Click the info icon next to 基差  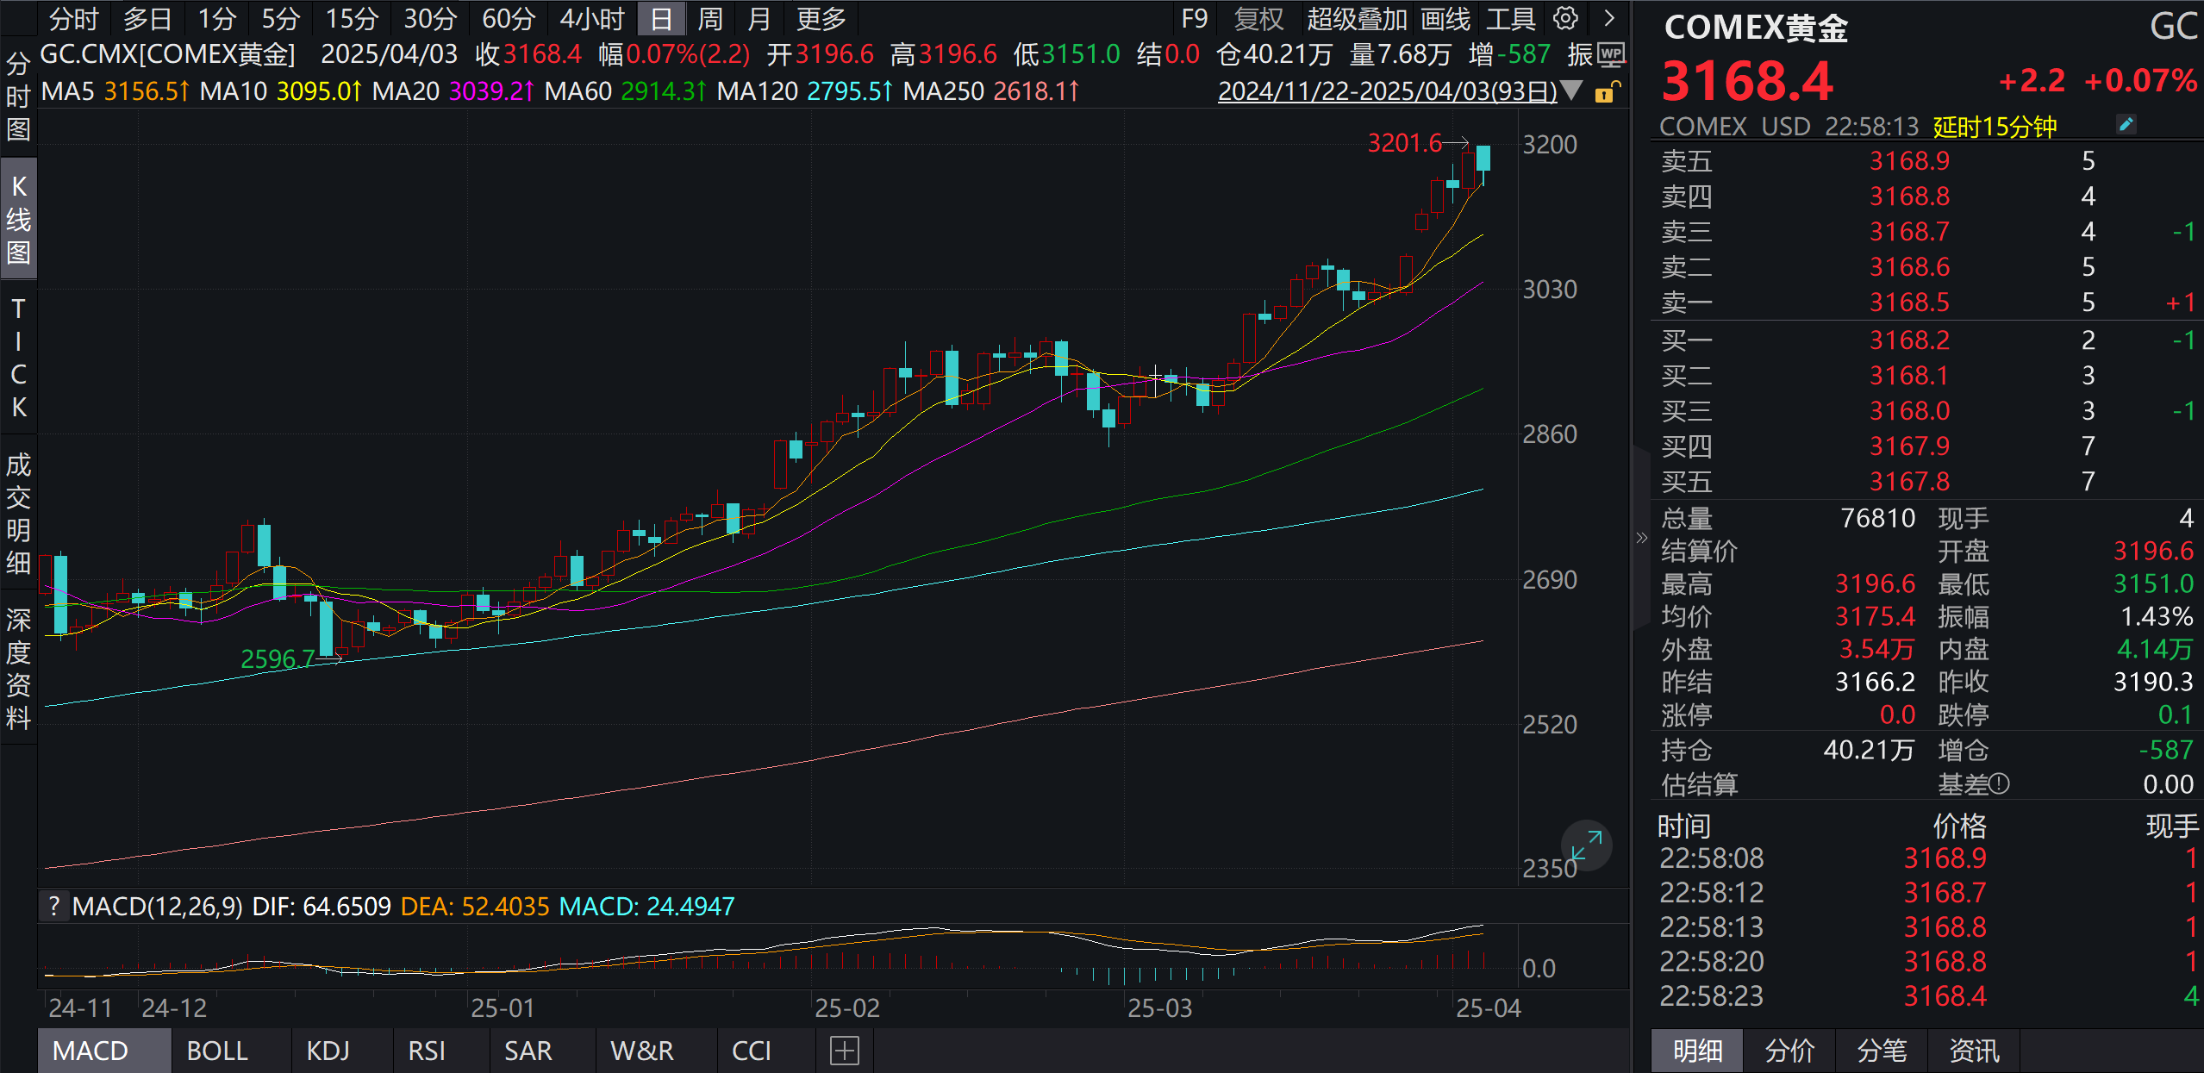[x=2000, y=783]
